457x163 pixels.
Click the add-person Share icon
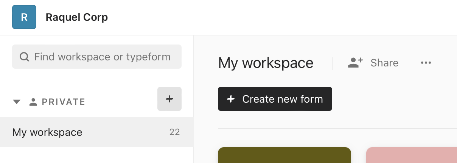click(x=355, y=63)
